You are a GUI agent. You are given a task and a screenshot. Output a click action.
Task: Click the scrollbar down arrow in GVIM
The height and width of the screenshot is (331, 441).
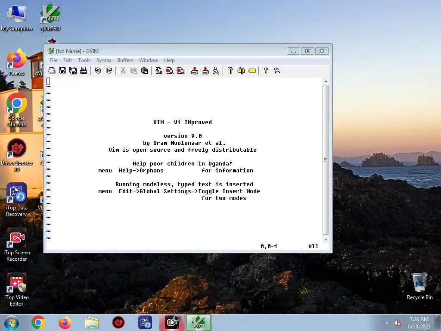326,240
